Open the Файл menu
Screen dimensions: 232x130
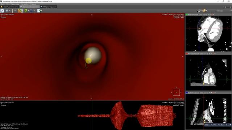click(3, 4)
